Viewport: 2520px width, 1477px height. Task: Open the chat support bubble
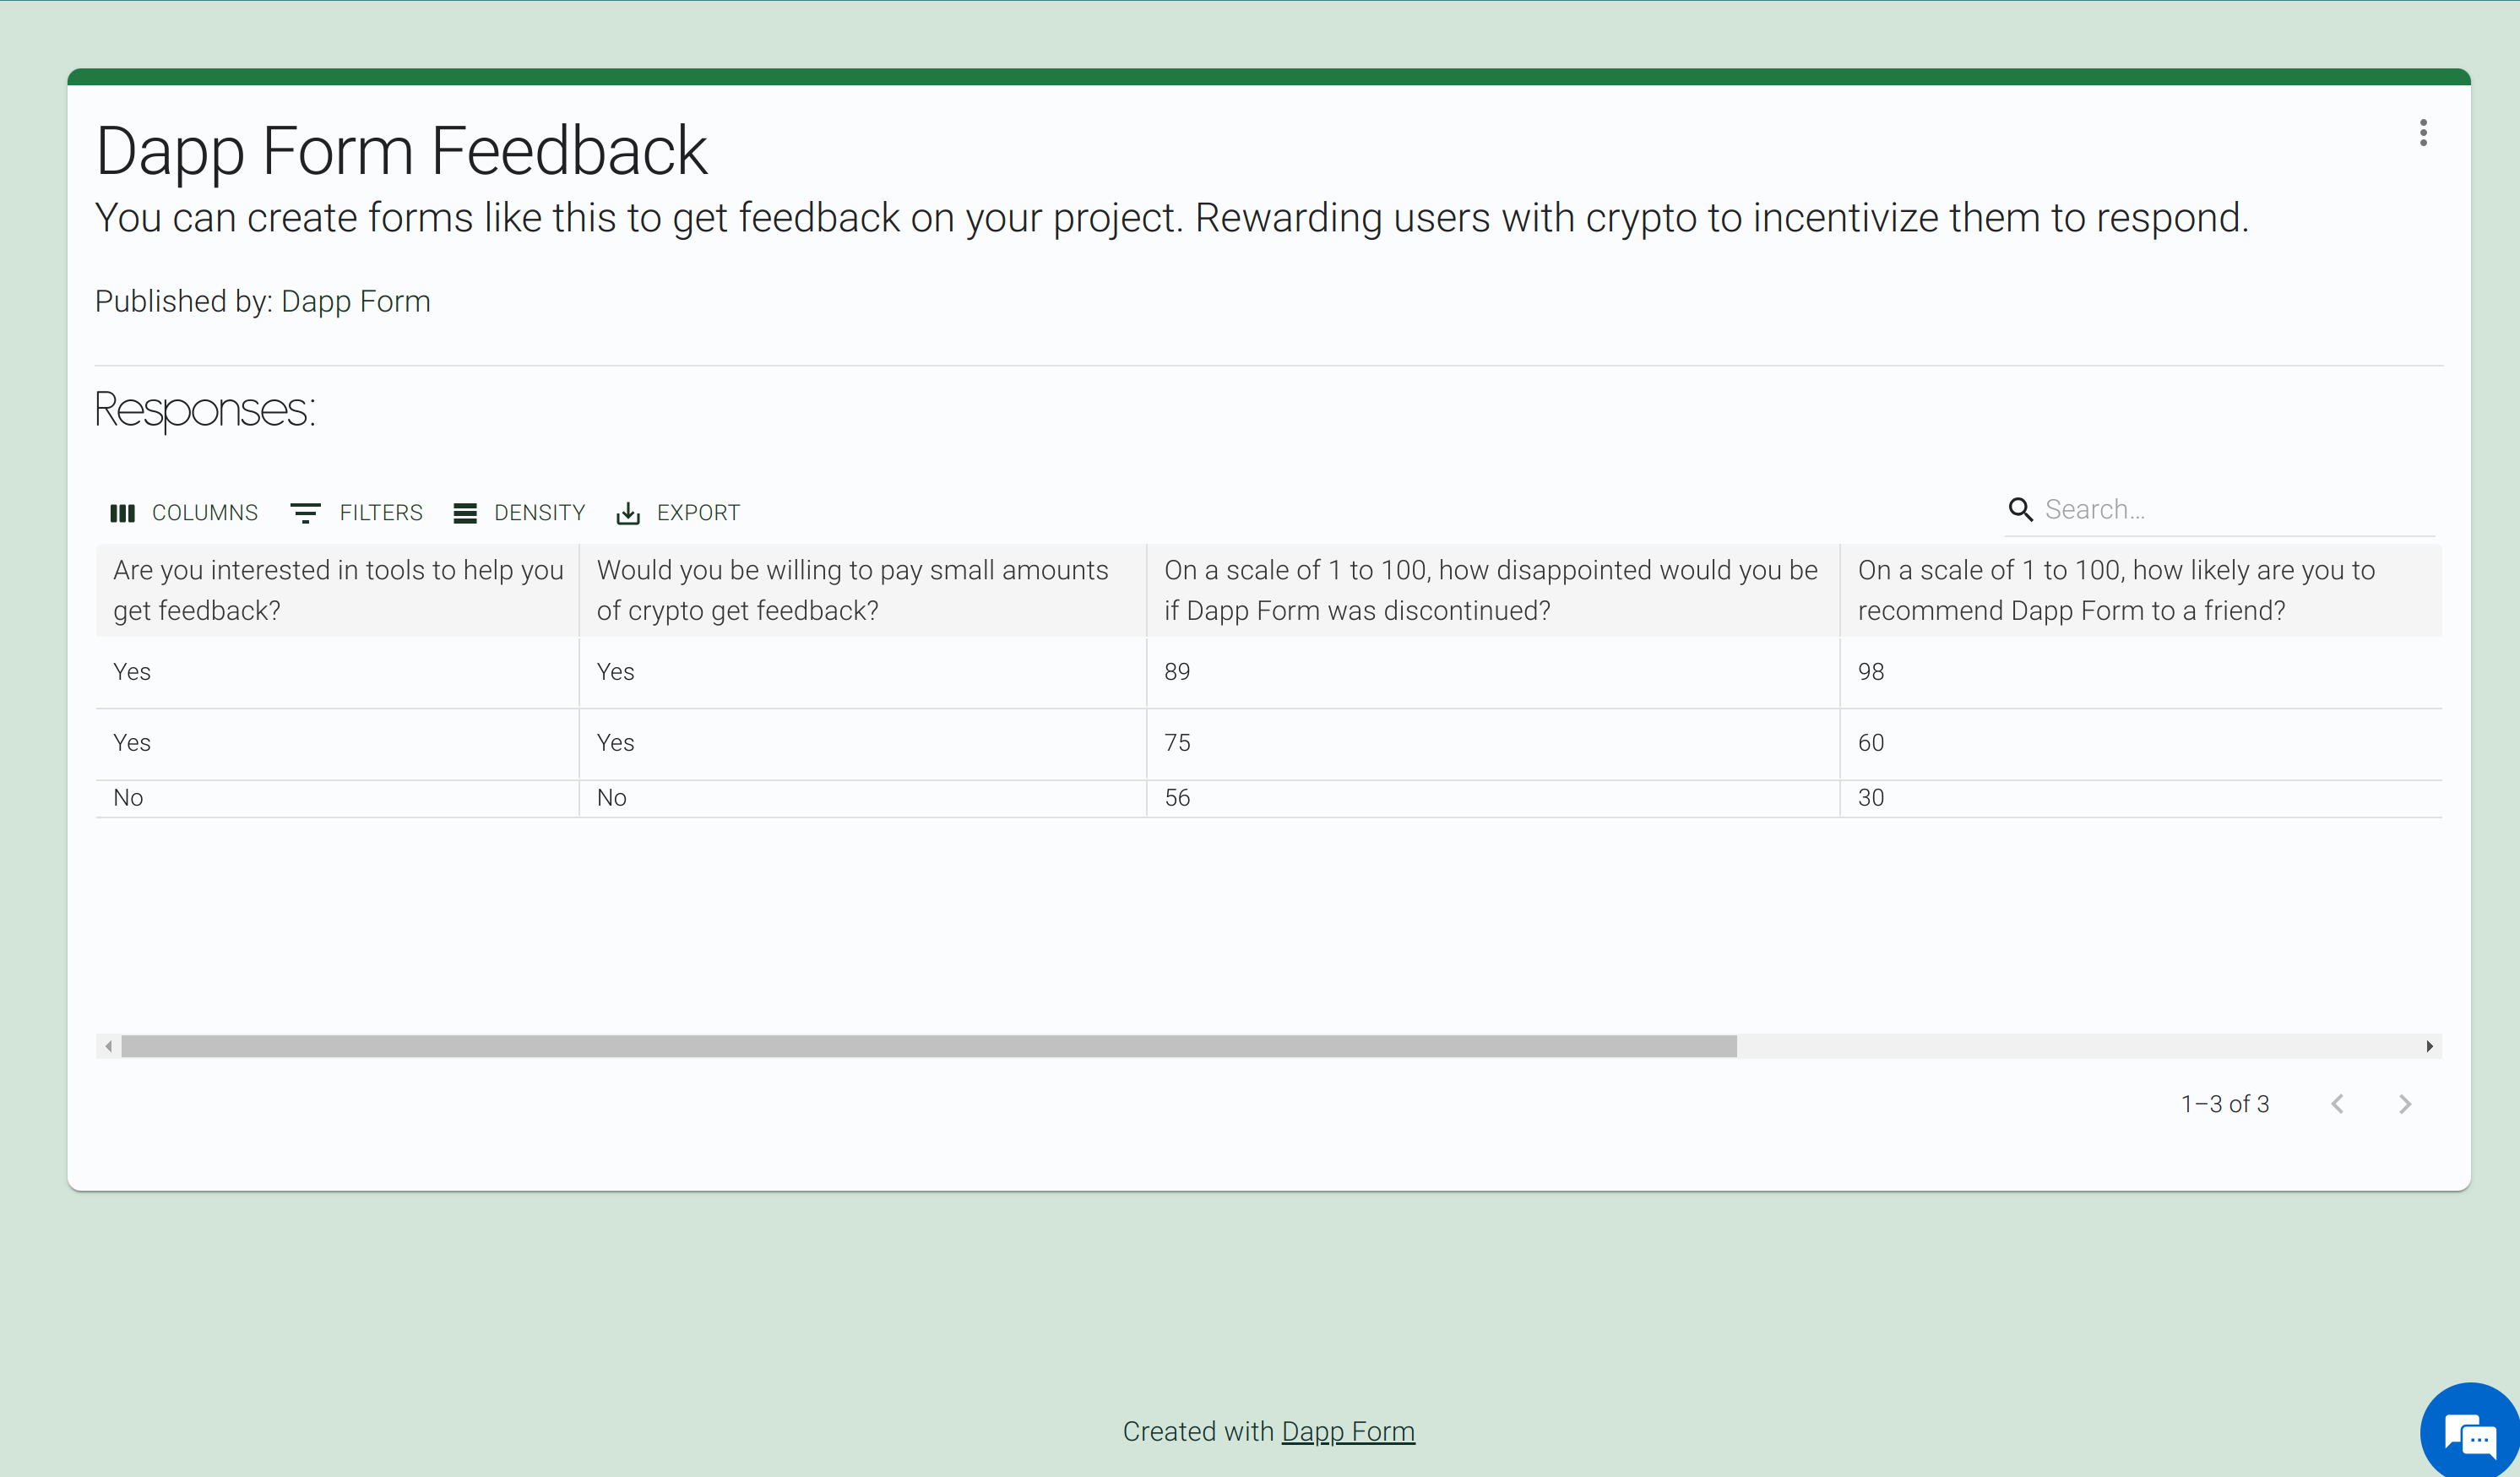2470,1432
